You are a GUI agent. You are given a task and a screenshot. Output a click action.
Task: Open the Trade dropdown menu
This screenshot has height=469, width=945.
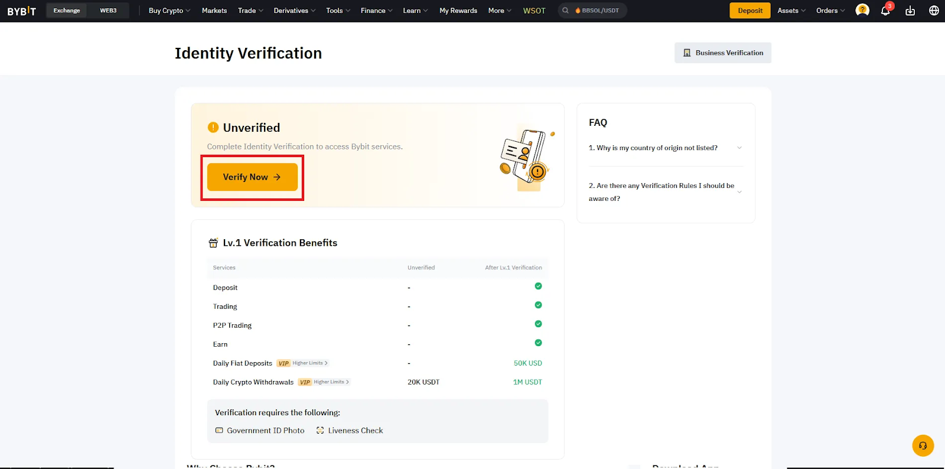pos(250,11)
